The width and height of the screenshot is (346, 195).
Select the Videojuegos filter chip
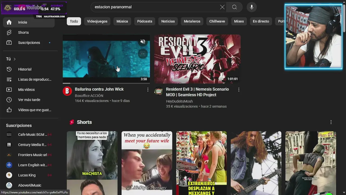tap(97, 21)
